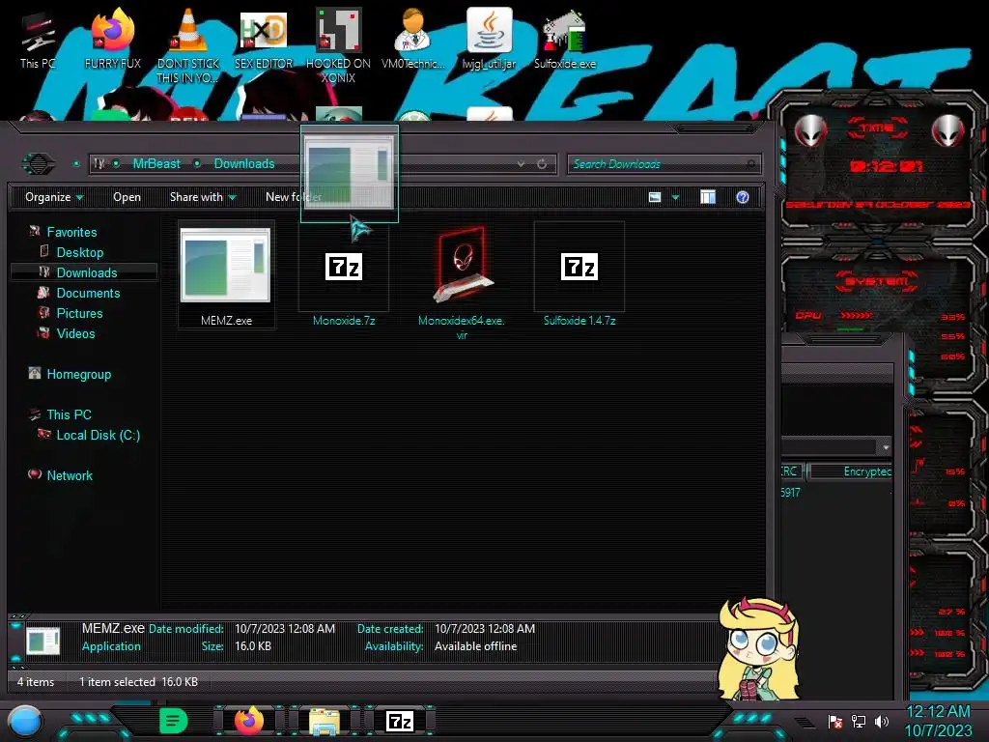Go to Desktop in navigation pane
The width and height of the screenshot is (989, 742).
[x=79, y=252]
